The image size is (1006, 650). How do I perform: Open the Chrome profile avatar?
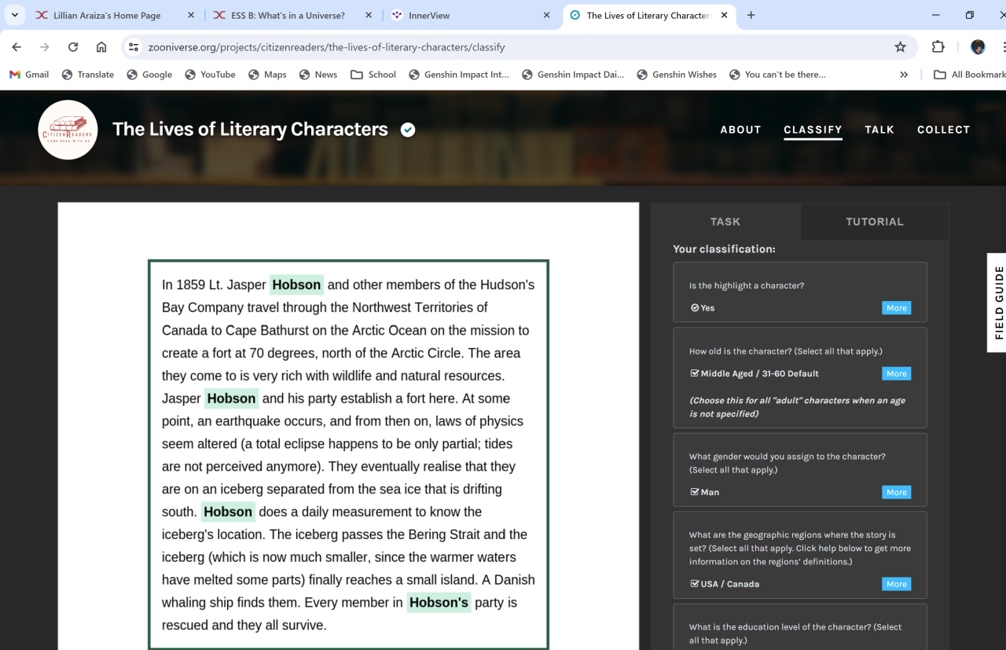coord(978,47)
